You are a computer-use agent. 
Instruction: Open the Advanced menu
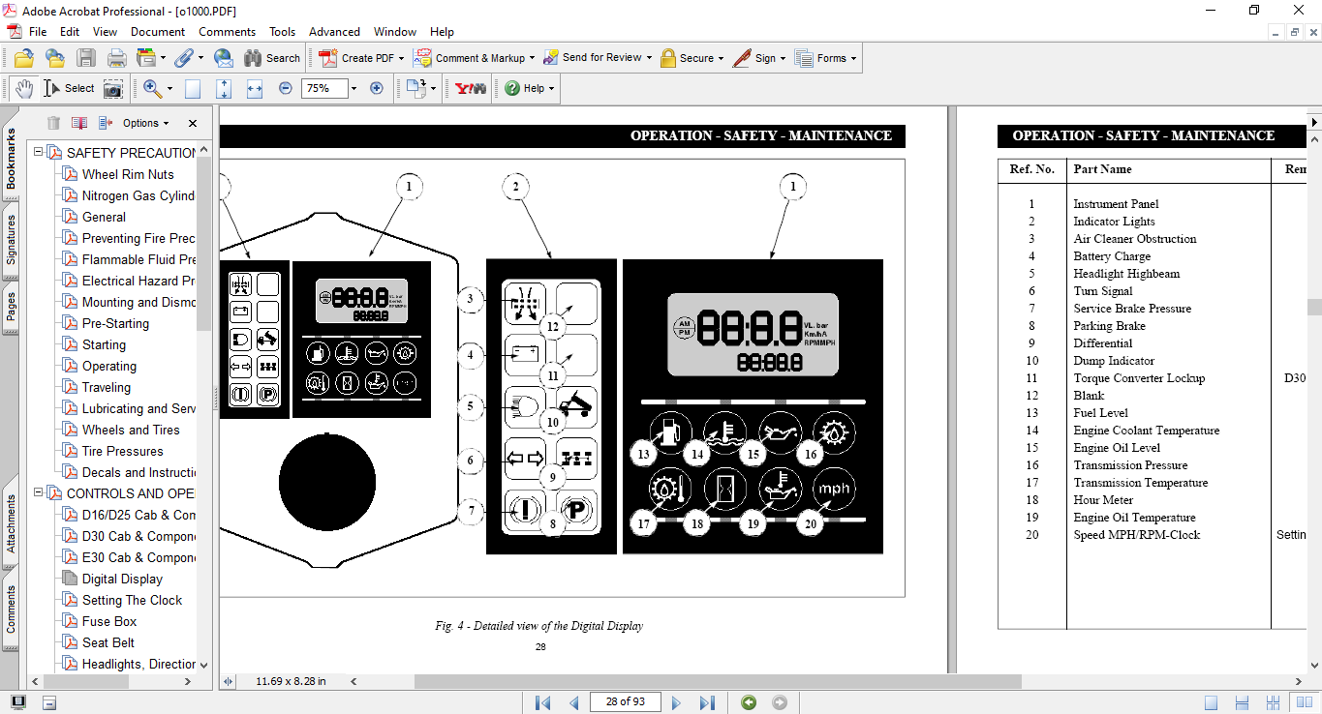pos(334,32)
